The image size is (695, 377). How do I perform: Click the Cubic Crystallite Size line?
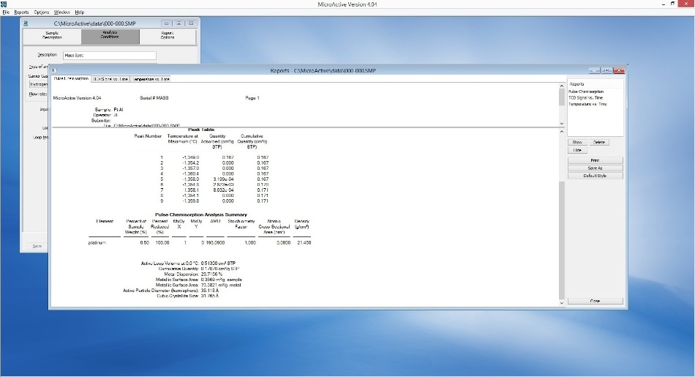click(187, 296)
